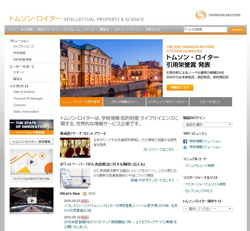Image resolution: width=250 pixels, height=231 pixels.
Task: Click the laptop whitepaper thumbnail image
Action: point(75,178)
